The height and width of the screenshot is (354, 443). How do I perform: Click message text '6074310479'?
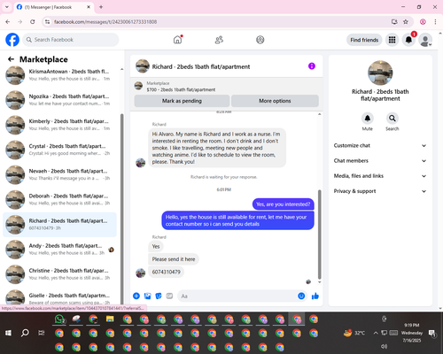tap(167, 272)
